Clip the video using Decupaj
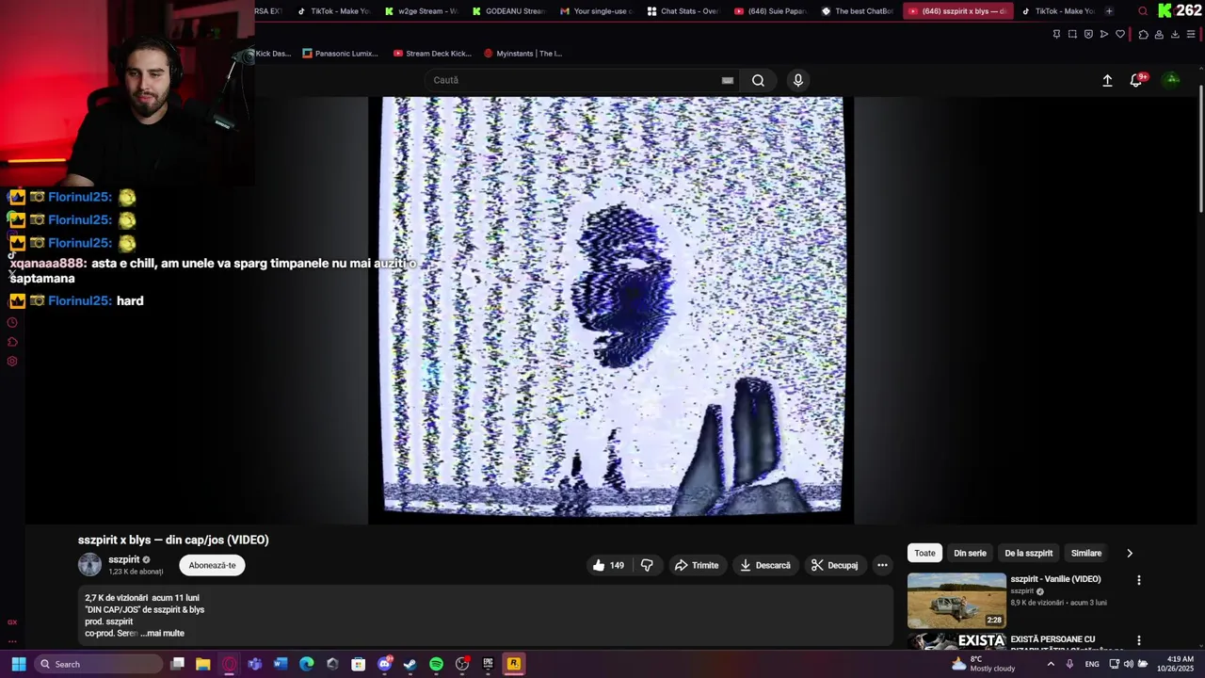 835,565
